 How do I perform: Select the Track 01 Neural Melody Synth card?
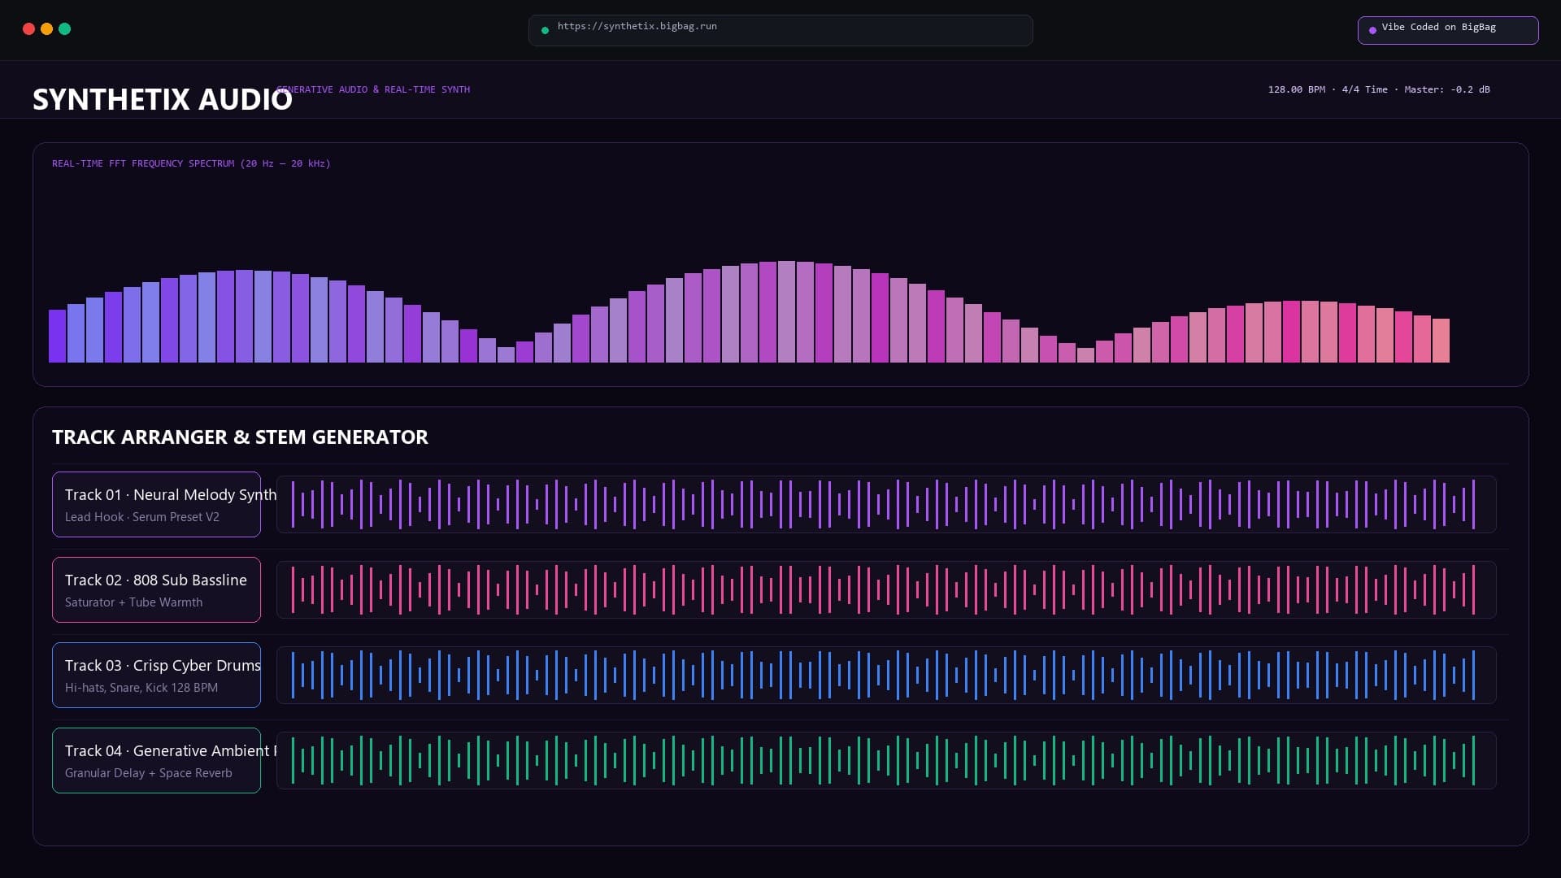coord(156,504)
